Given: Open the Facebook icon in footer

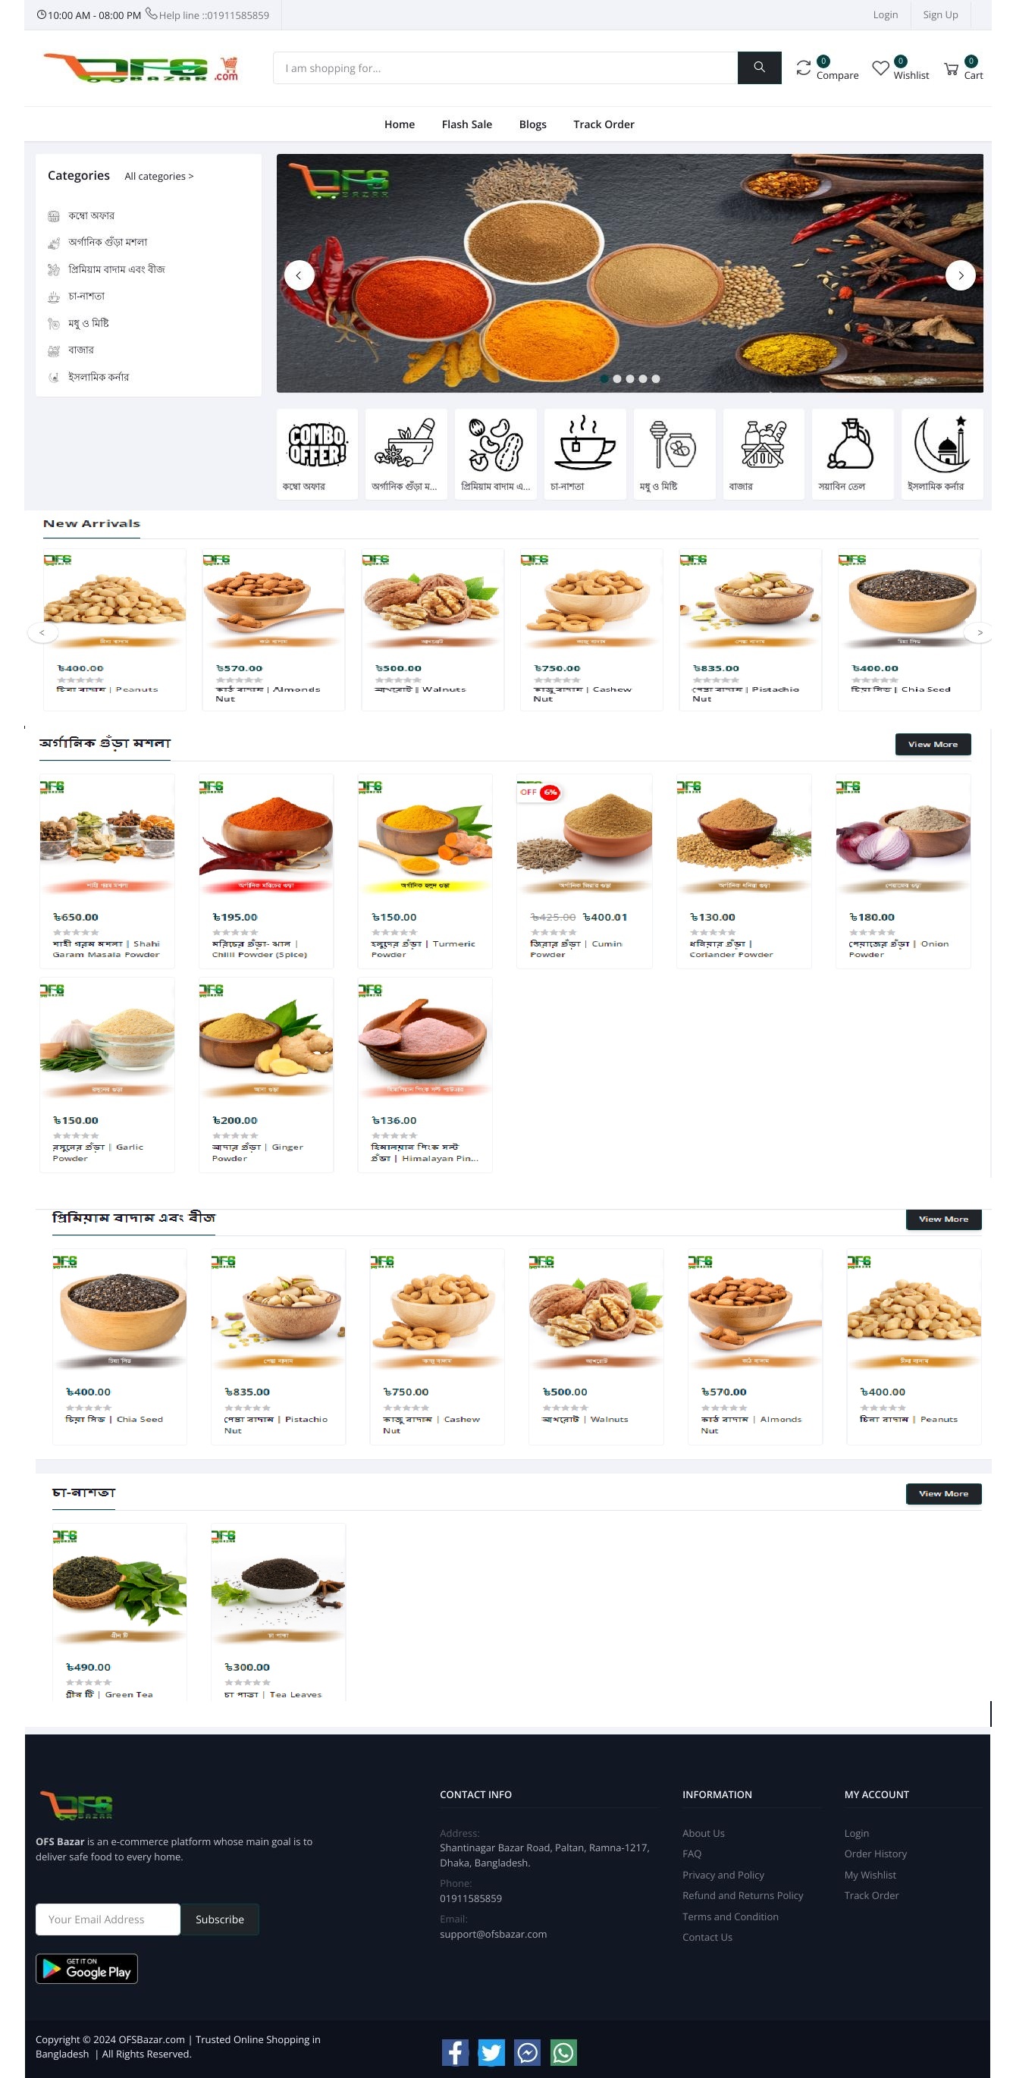Looking at the screenshot, I should point(455,2051).
